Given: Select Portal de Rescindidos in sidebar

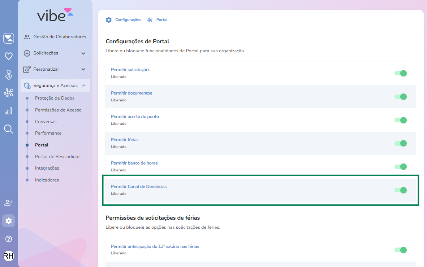Looking at the screenshot, I should coord(57,157).
